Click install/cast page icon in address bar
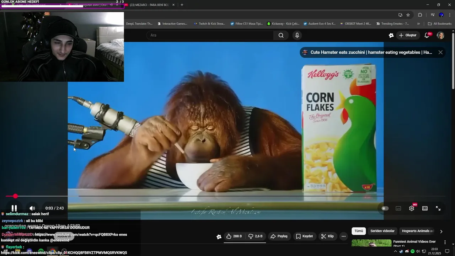This screenshot has height=256, width=455. click(x=400, y=15)
